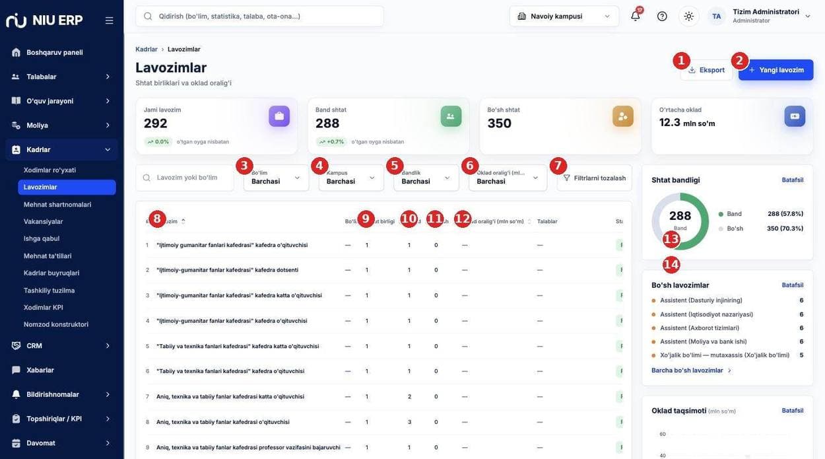
Task: Click the green people icon on Band shtat card
Action: pyautogui.click(x=451, y=116)
